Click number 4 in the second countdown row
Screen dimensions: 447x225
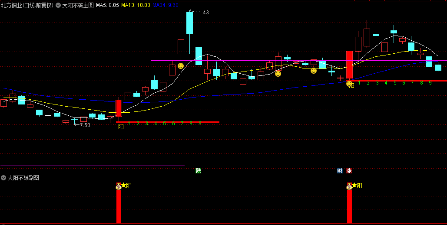click(386, 83)
